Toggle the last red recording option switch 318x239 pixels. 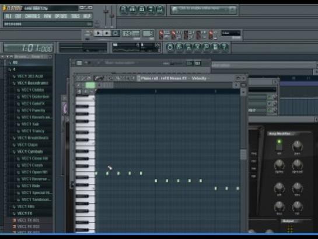[x=211, y=34]
